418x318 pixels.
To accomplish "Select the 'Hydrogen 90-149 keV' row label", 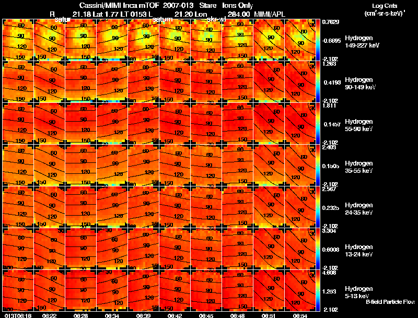I will [360, 84].
